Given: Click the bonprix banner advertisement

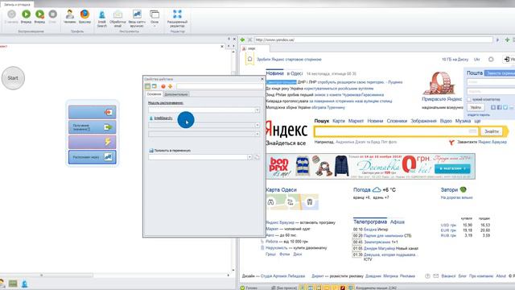Looking at the screenshot, I should [x=370, y=167].
